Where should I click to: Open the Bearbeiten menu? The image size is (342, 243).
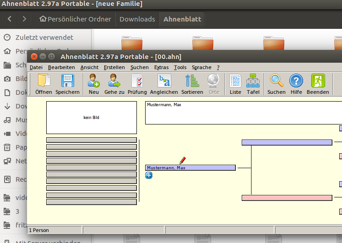click(x=61, y=67)
